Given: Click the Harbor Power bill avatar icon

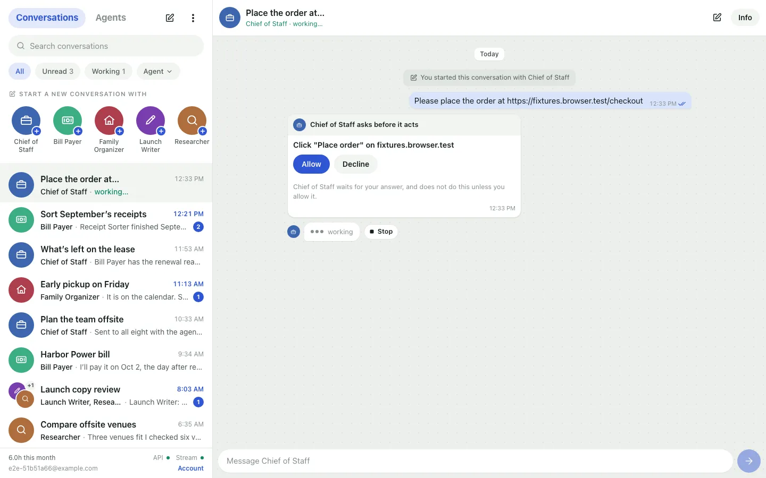Looking at the screenshot, I should pyautogui.click(x=21, y=360).
